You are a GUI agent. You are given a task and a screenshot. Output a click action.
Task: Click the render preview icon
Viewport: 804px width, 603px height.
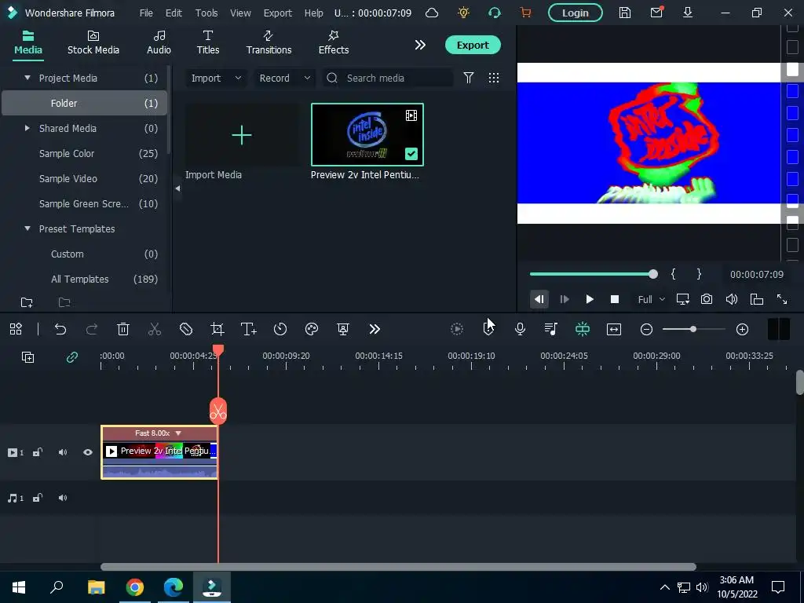[457, 329]
